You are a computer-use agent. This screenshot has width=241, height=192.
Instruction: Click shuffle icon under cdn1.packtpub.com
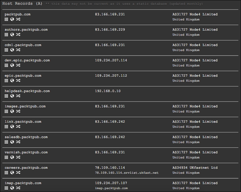pyautogui.click(x=18, y=50)
